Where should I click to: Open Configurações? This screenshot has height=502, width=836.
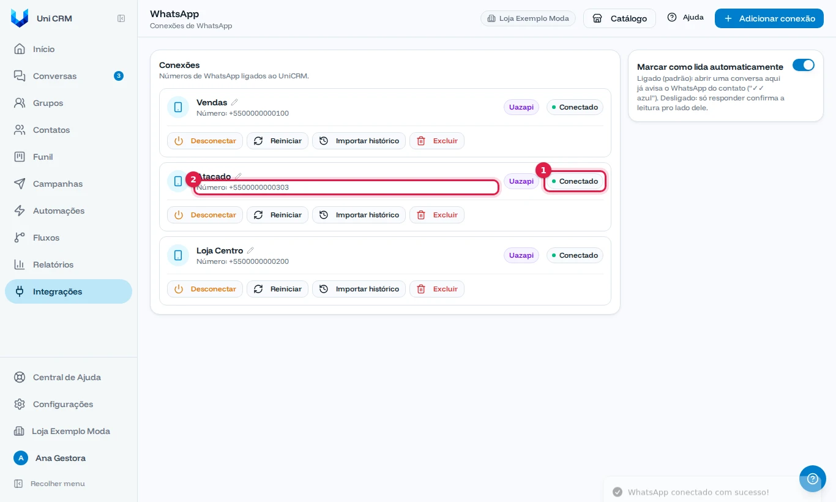click(x=69, y=404)
